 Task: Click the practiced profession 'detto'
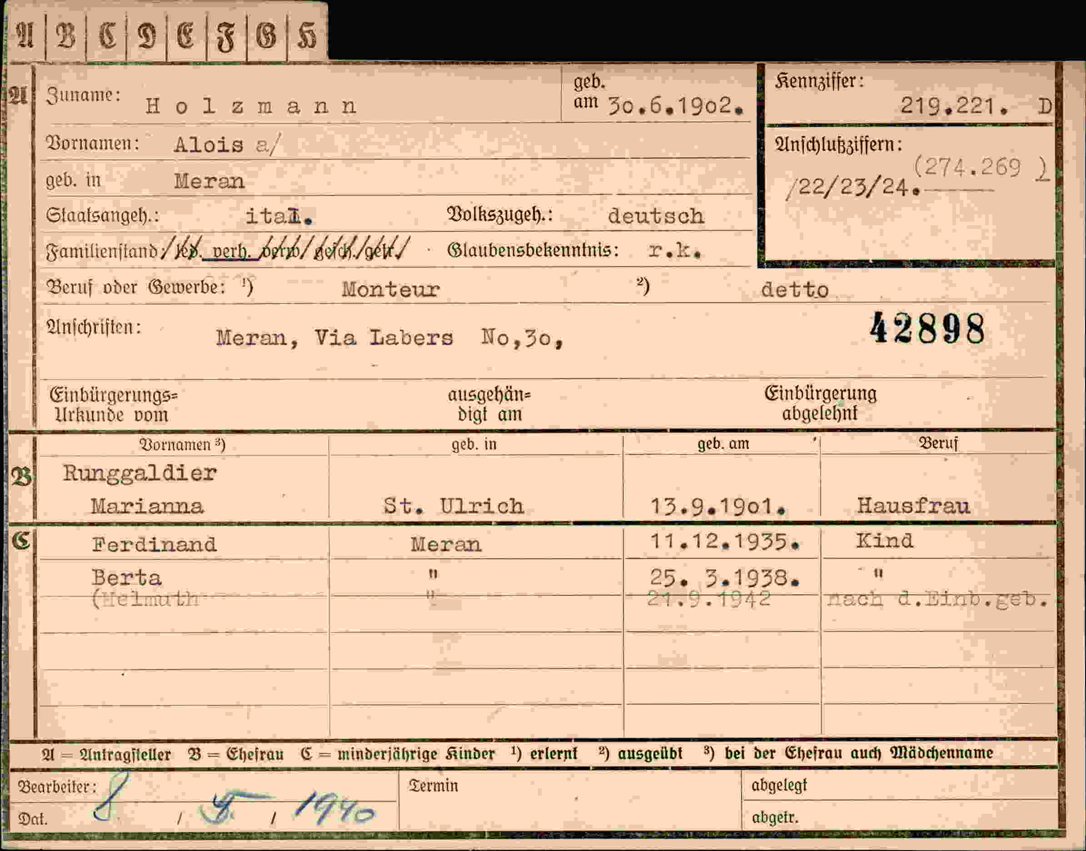tap(795, 289)
